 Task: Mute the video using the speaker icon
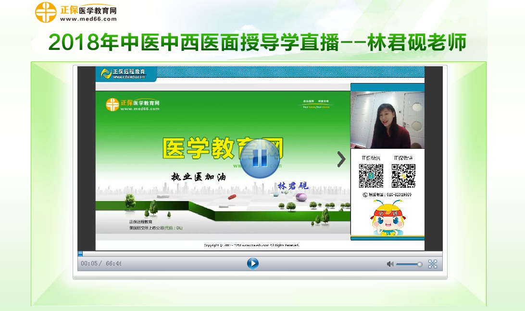390,264
